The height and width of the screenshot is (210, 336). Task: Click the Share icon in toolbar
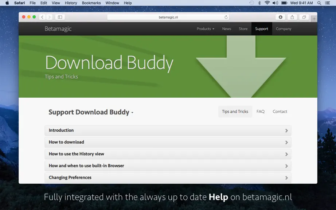click(x=292, y=17)
